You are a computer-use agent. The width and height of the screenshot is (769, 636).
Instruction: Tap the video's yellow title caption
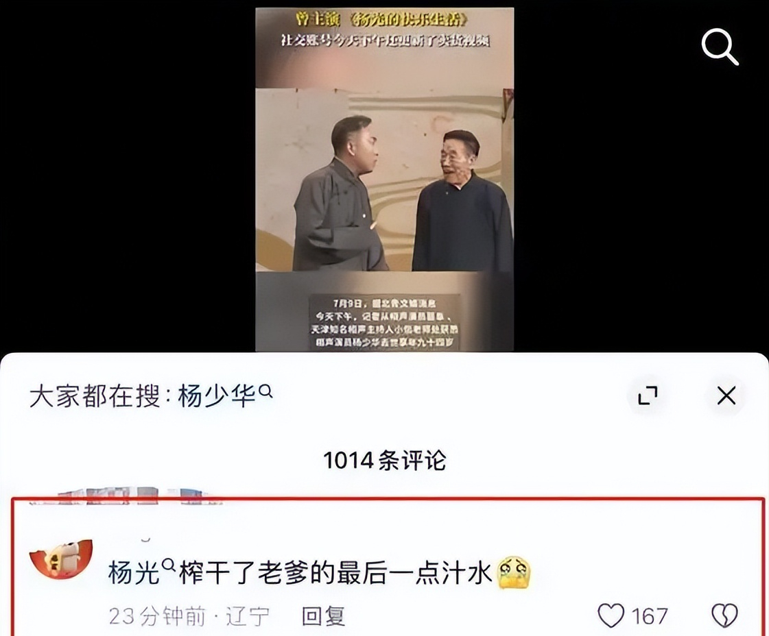click(x=381, y=19)
